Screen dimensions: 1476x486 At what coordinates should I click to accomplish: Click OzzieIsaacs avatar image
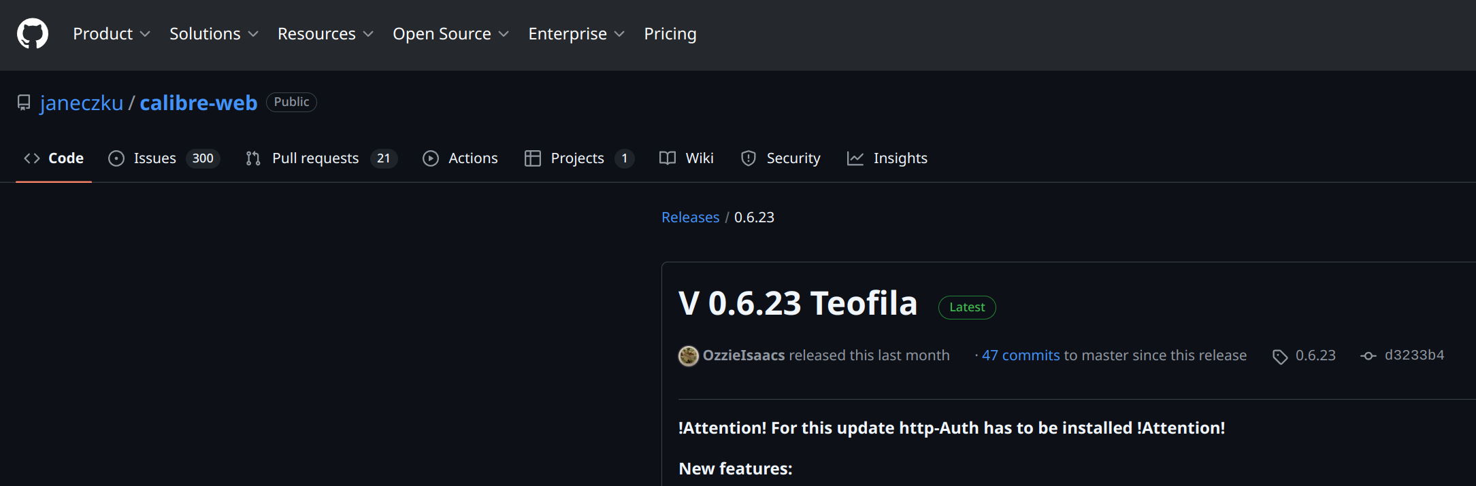tap(688, 355)
